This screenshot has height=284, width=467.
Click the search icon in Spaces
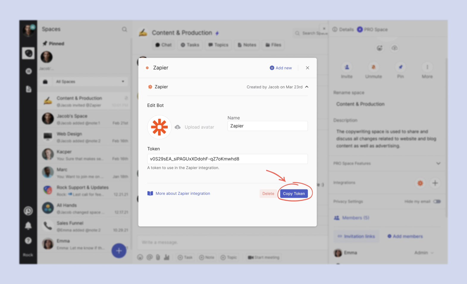[x=124, y=29]
